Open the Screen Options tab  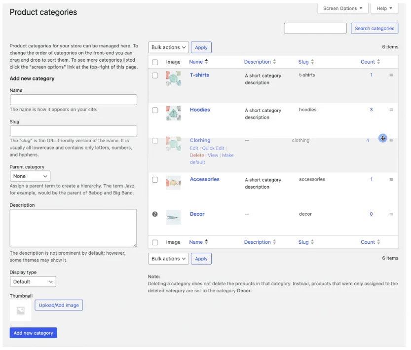[342, 8]
